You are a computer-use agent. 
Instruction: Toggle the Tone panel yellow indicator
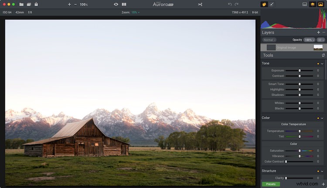coord(318,64)
